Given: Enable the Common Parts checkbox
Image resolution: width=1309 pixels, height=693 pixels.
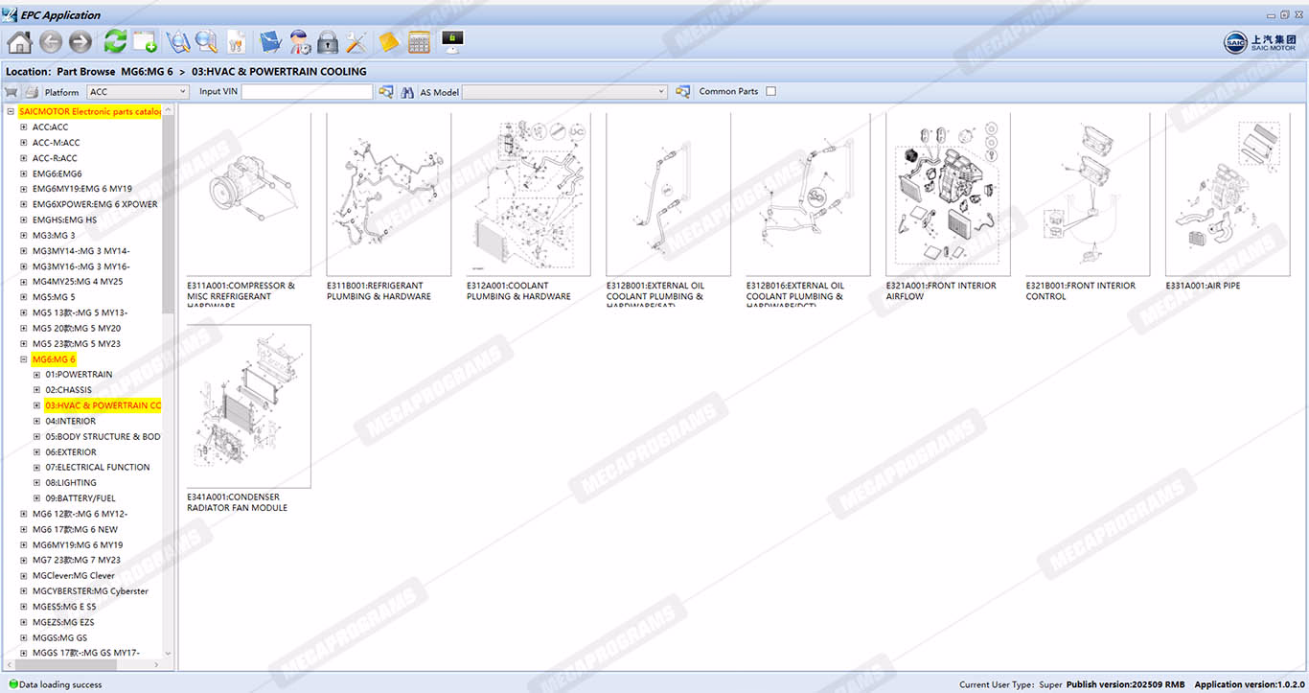Looking at the screenshot, I should [770, 92].
